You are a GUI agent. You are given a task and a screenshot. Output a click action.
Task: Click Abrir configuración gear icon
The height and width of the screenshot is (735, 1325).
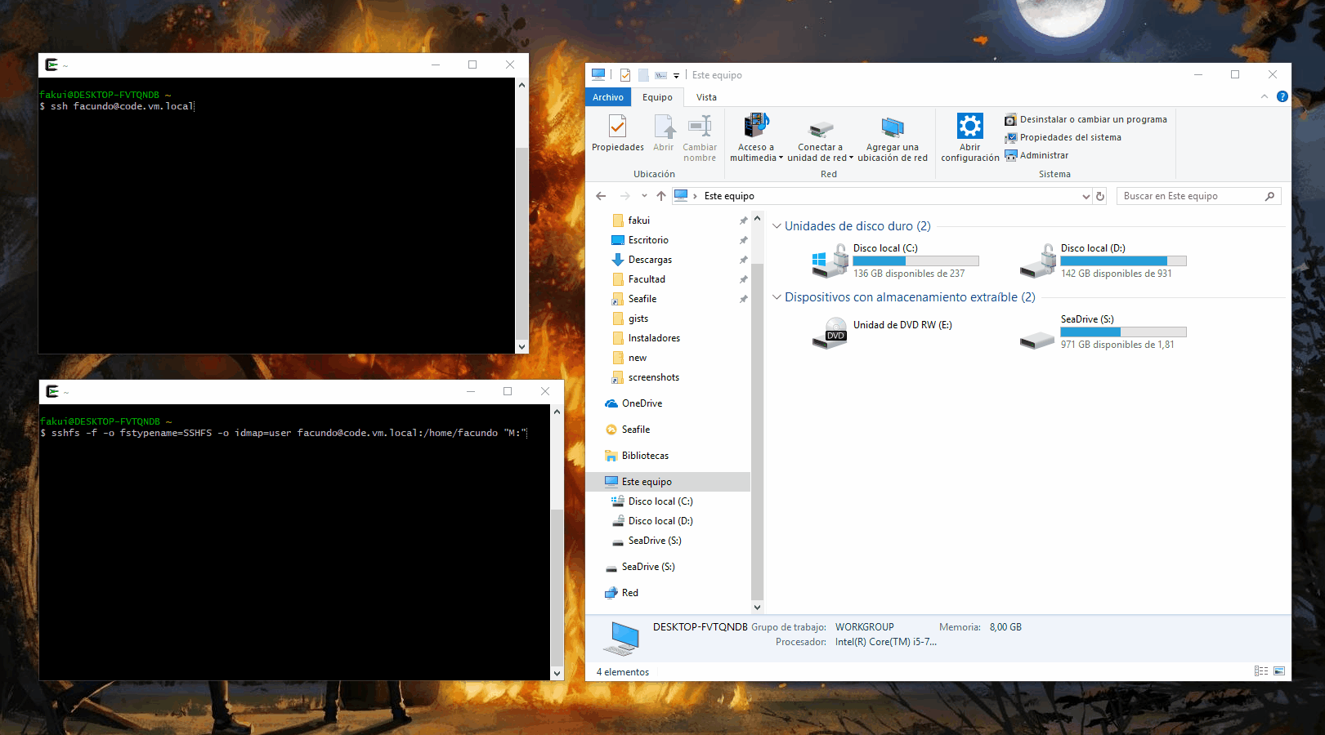pos(969,126)
